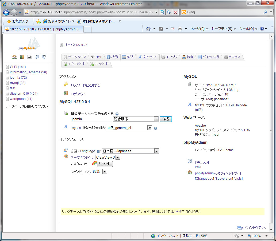Click the 作成 create button
The width and height of the screenshot is (276, 241).
pyautogui.click(x=166, y=119)
